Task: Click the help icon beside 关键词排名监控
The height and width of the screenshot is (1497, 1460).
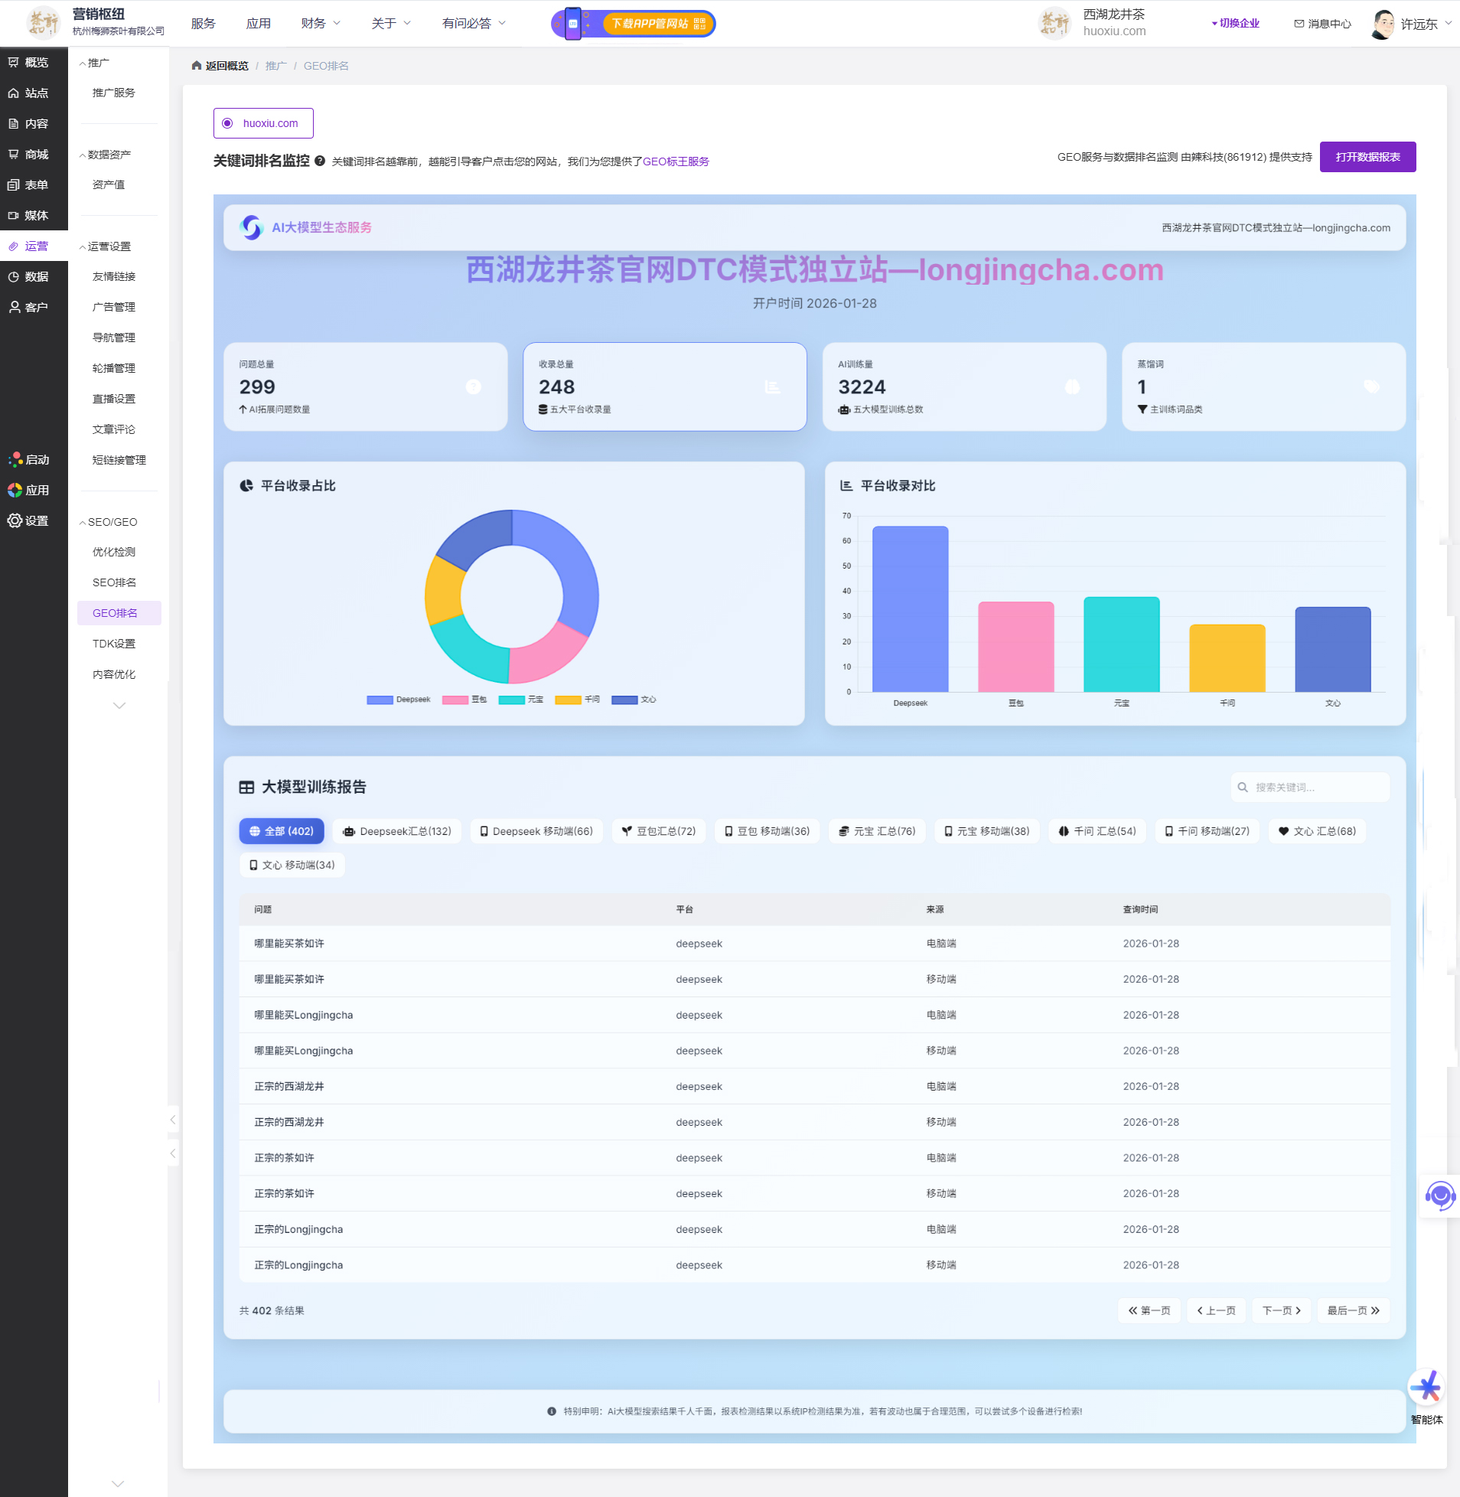Action: pyautogui.click(x=320, y=161)
